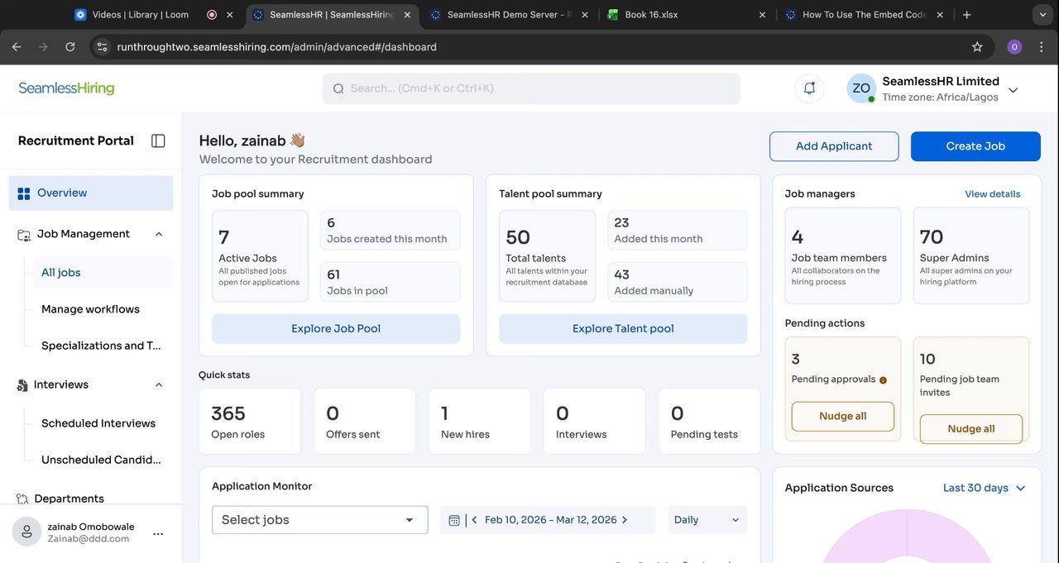Click the Pending approvals info icon

(x=883, y=380)
